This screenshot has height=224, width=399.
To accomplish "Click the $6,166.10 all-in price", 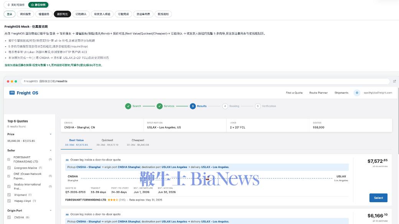I will (x=378, y=215).
